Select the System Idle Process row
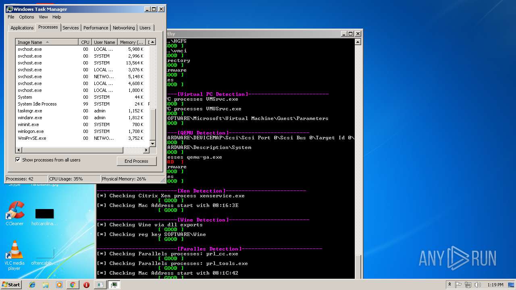516x290 pixels. coord(83,104)
